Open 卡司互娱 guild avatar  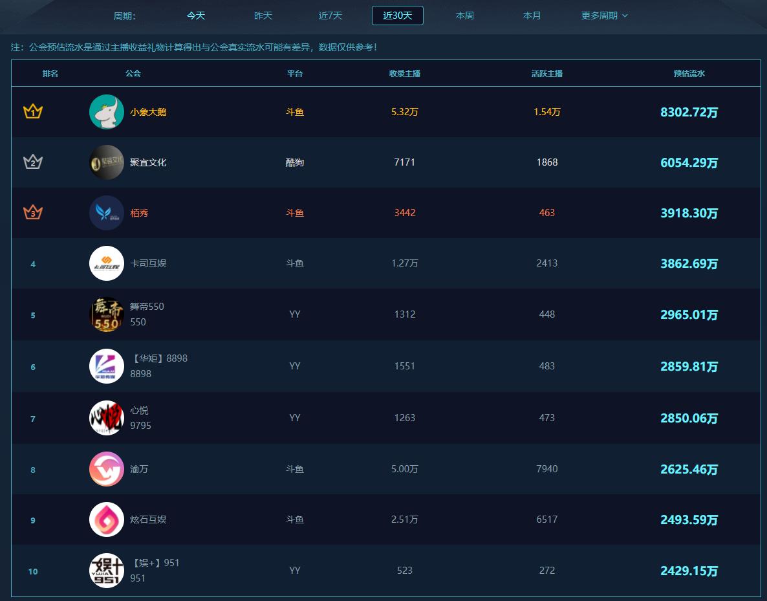point(107,263)
